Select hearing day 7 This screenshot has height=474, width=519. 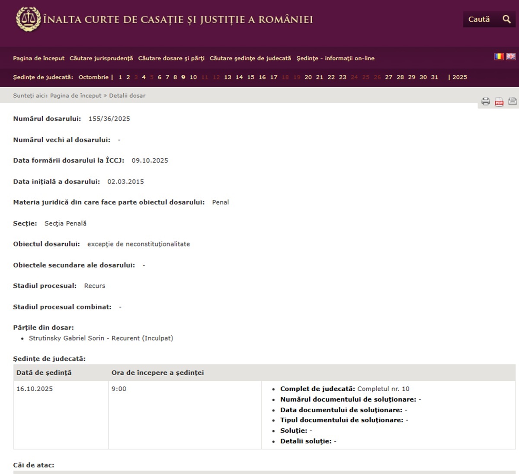(167, 77)
